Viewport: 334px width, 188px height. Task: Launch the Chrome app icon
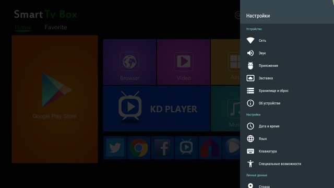pos(139,148)
